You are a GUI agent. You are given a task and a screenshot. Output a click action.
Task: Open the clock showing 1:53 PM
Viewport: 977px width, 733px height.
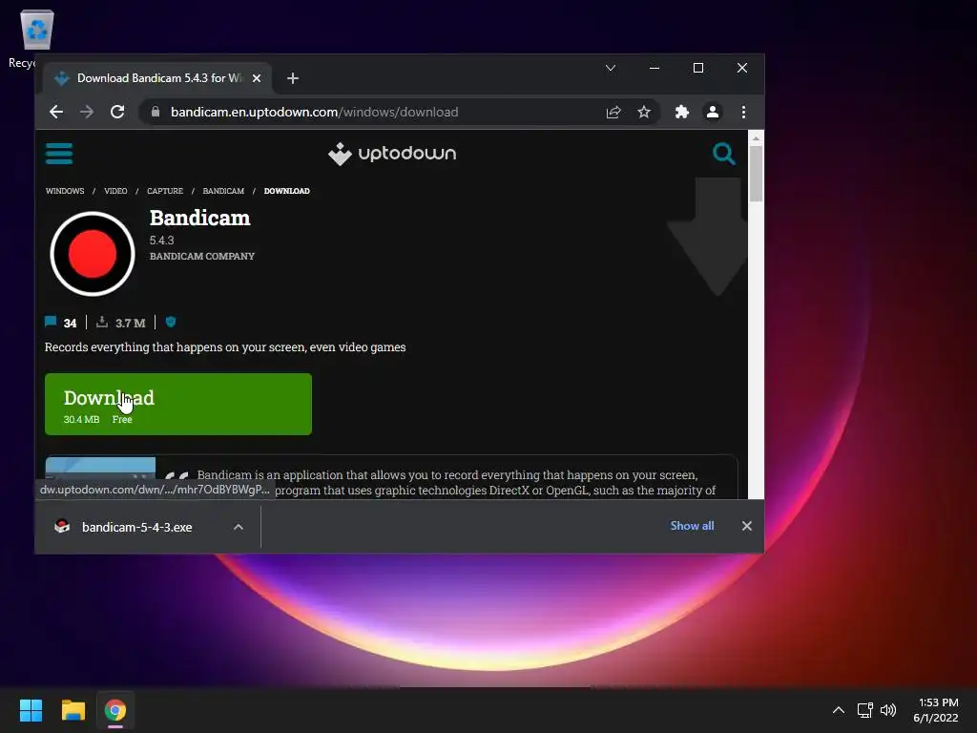coord(936,710)
